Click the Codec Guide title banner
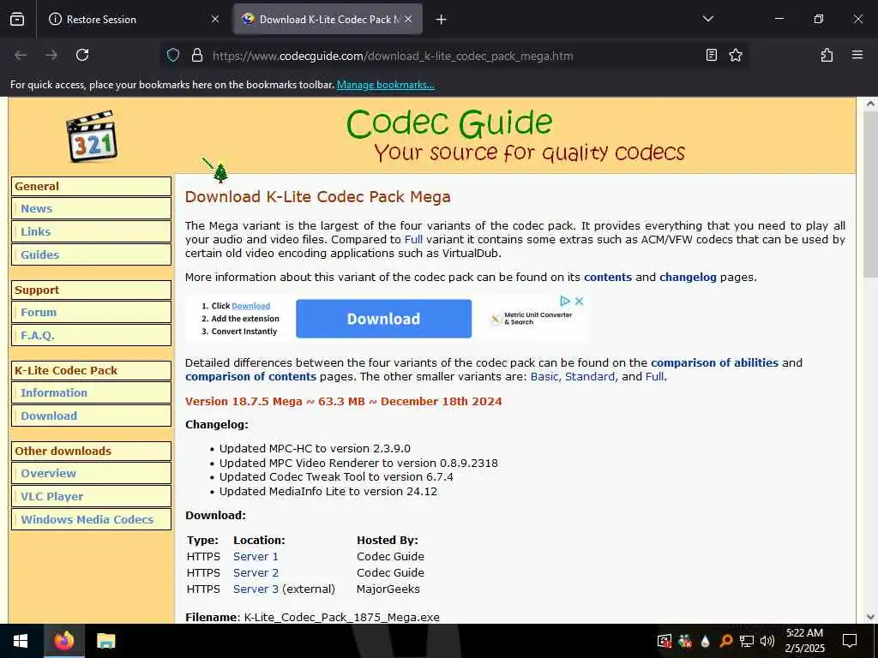Screen dimensions: 878x658 (449, 123)
